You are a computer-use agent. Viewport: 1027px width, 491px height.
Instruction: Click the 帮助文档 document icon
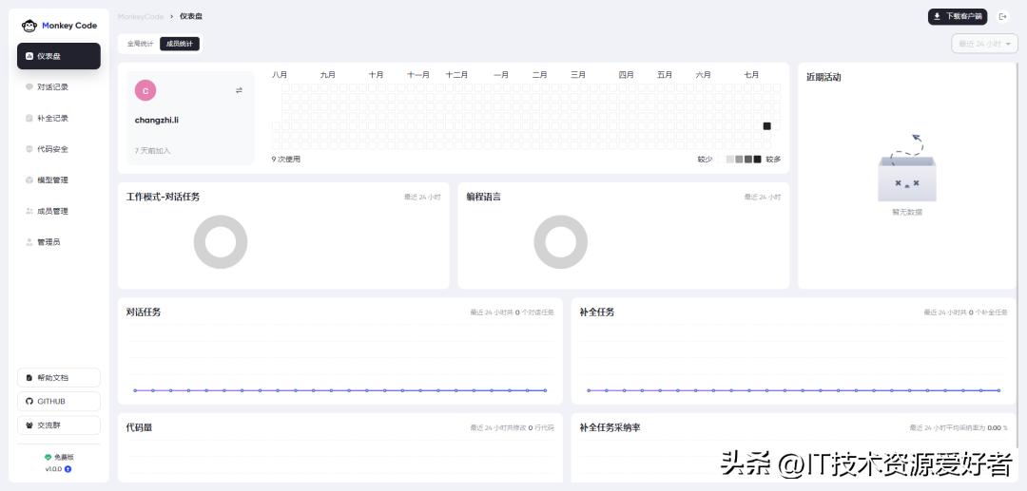click(x=29, y=378)
